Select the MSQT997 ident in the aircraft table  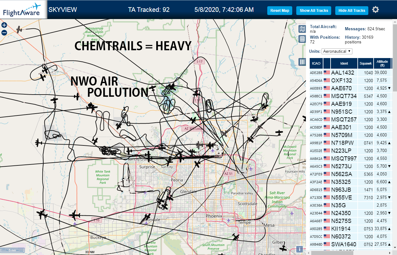pyautogui.click(x=344, y=158)
